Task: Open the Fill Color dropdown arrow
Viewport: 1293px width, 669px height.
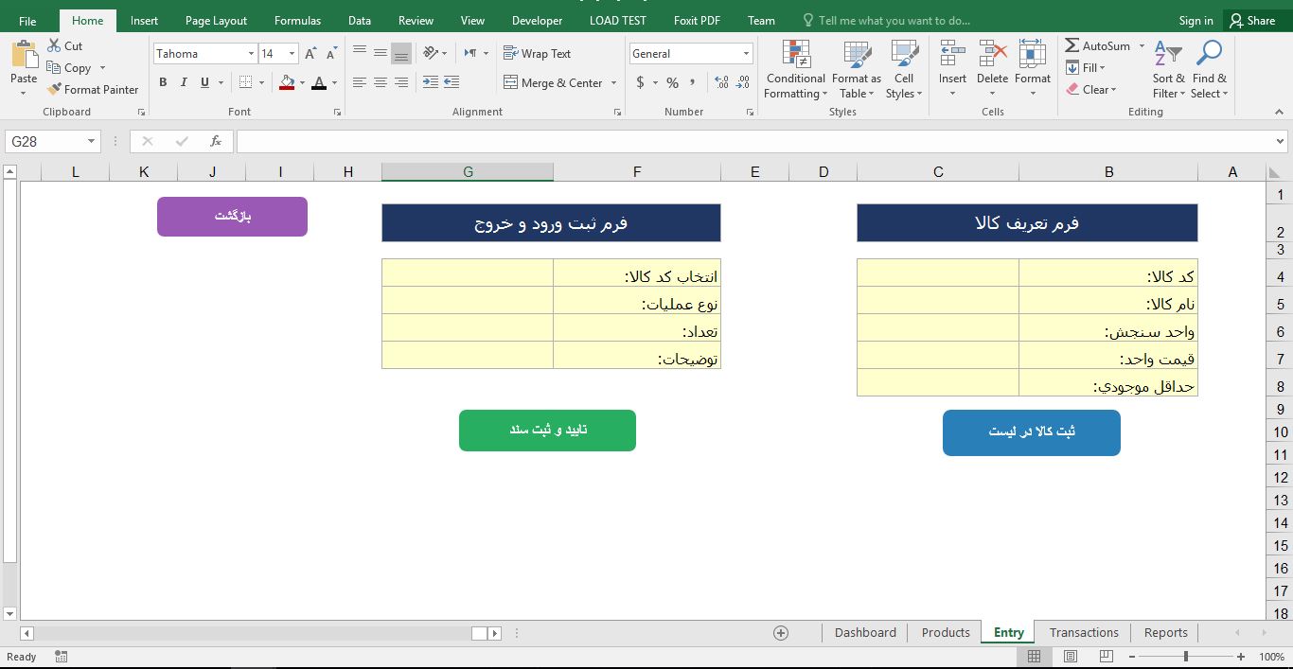Action: 301,83
